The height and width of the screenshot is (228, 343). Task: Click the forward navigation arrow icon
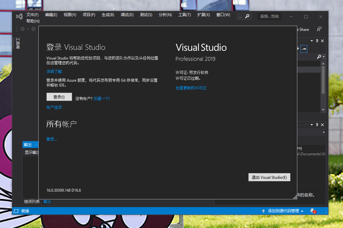pos(33,29)
